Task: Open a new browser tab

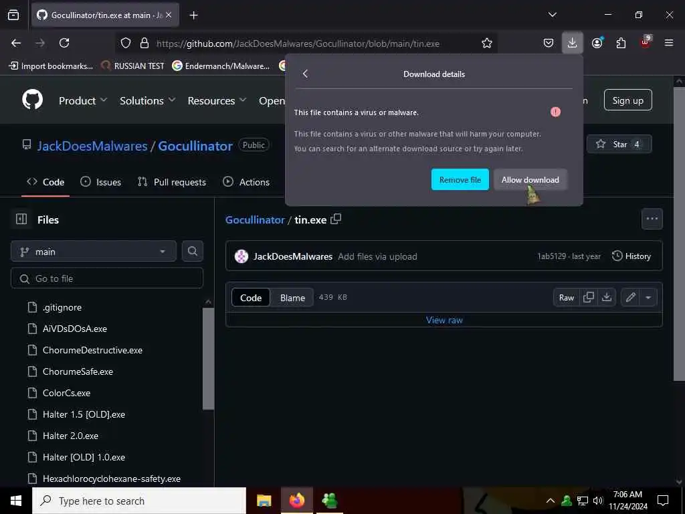Action: click(x=193, y=15)
